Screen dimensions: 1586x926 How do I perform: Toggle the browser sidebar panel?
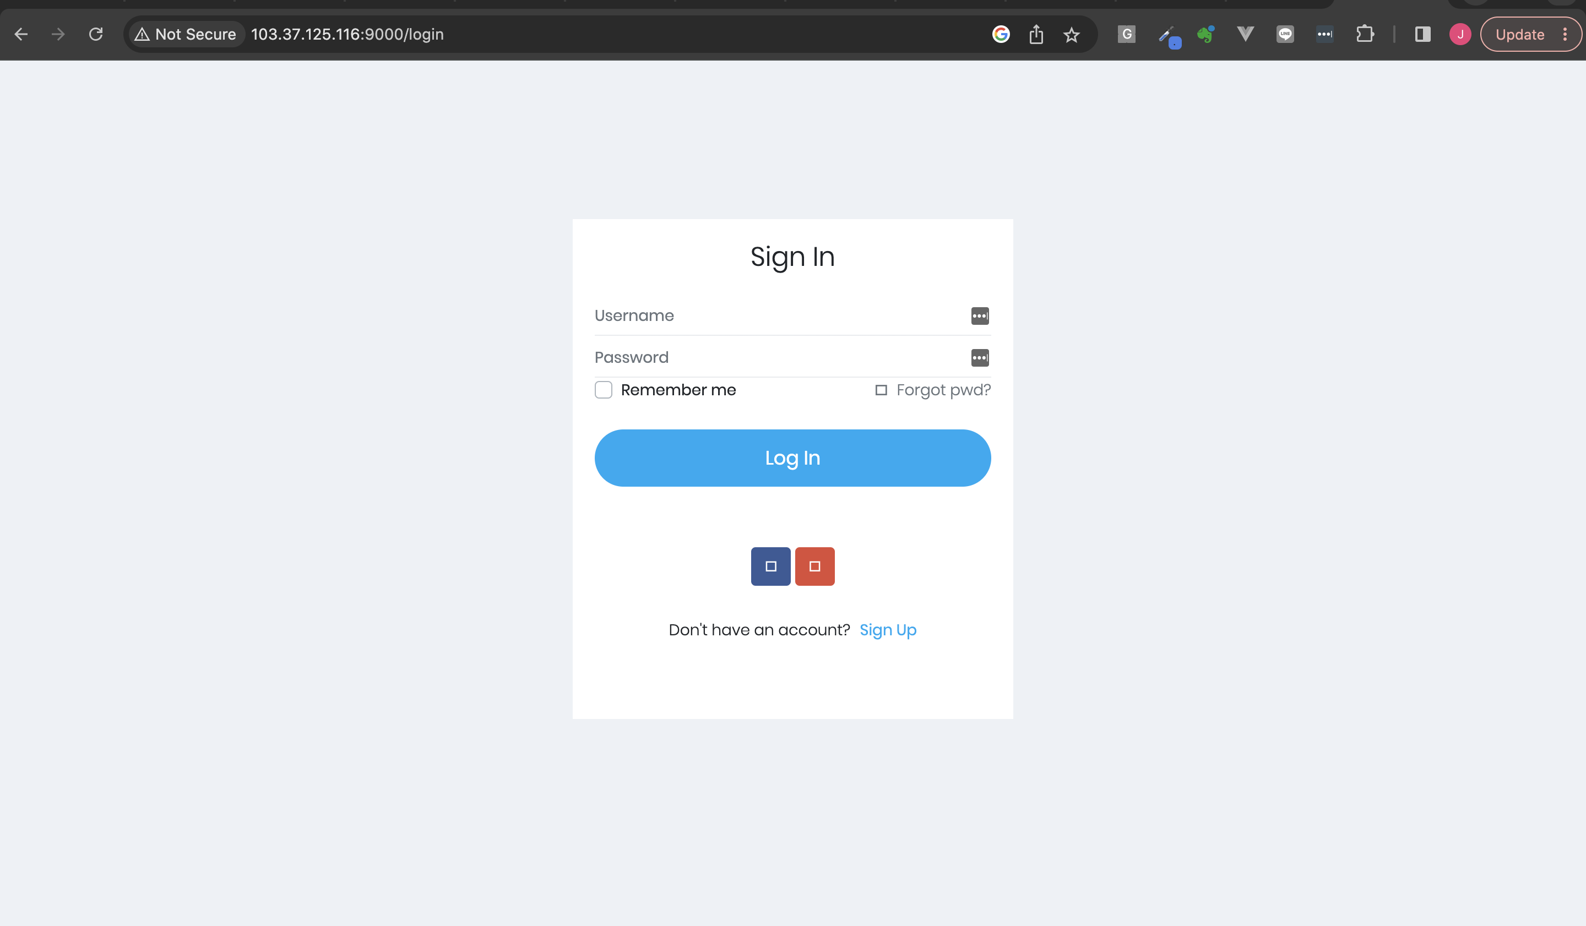point(1422,35)
